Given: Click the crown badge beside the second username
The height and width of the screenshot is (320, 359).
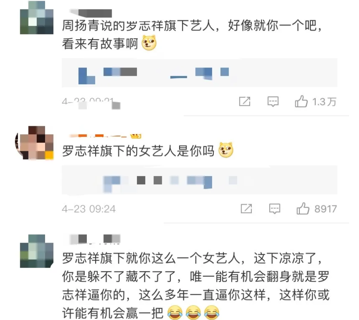Looking at the screenshot, I should click(136, 136).
